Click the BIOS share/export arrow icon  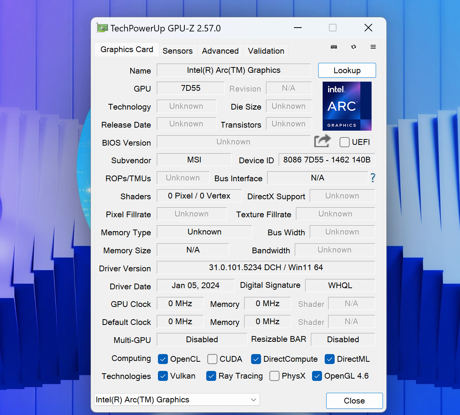pyautogui.click(x=322, y=141)
